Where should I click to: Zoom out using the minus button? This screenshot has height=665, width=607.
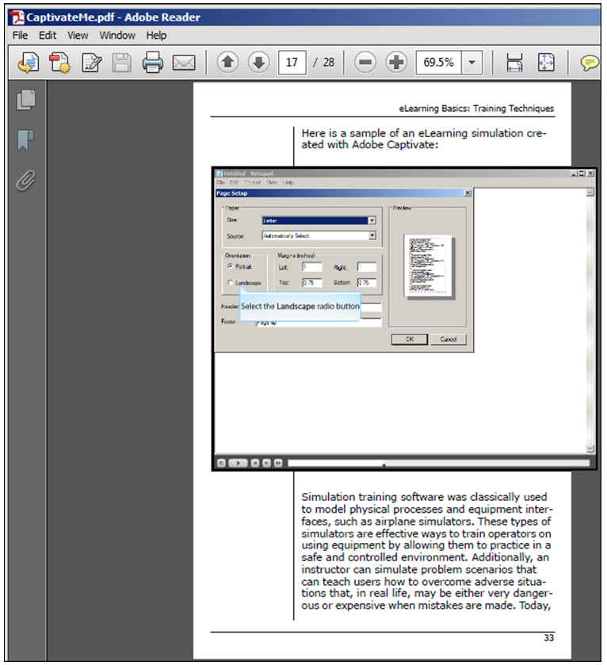click(365, 63)
